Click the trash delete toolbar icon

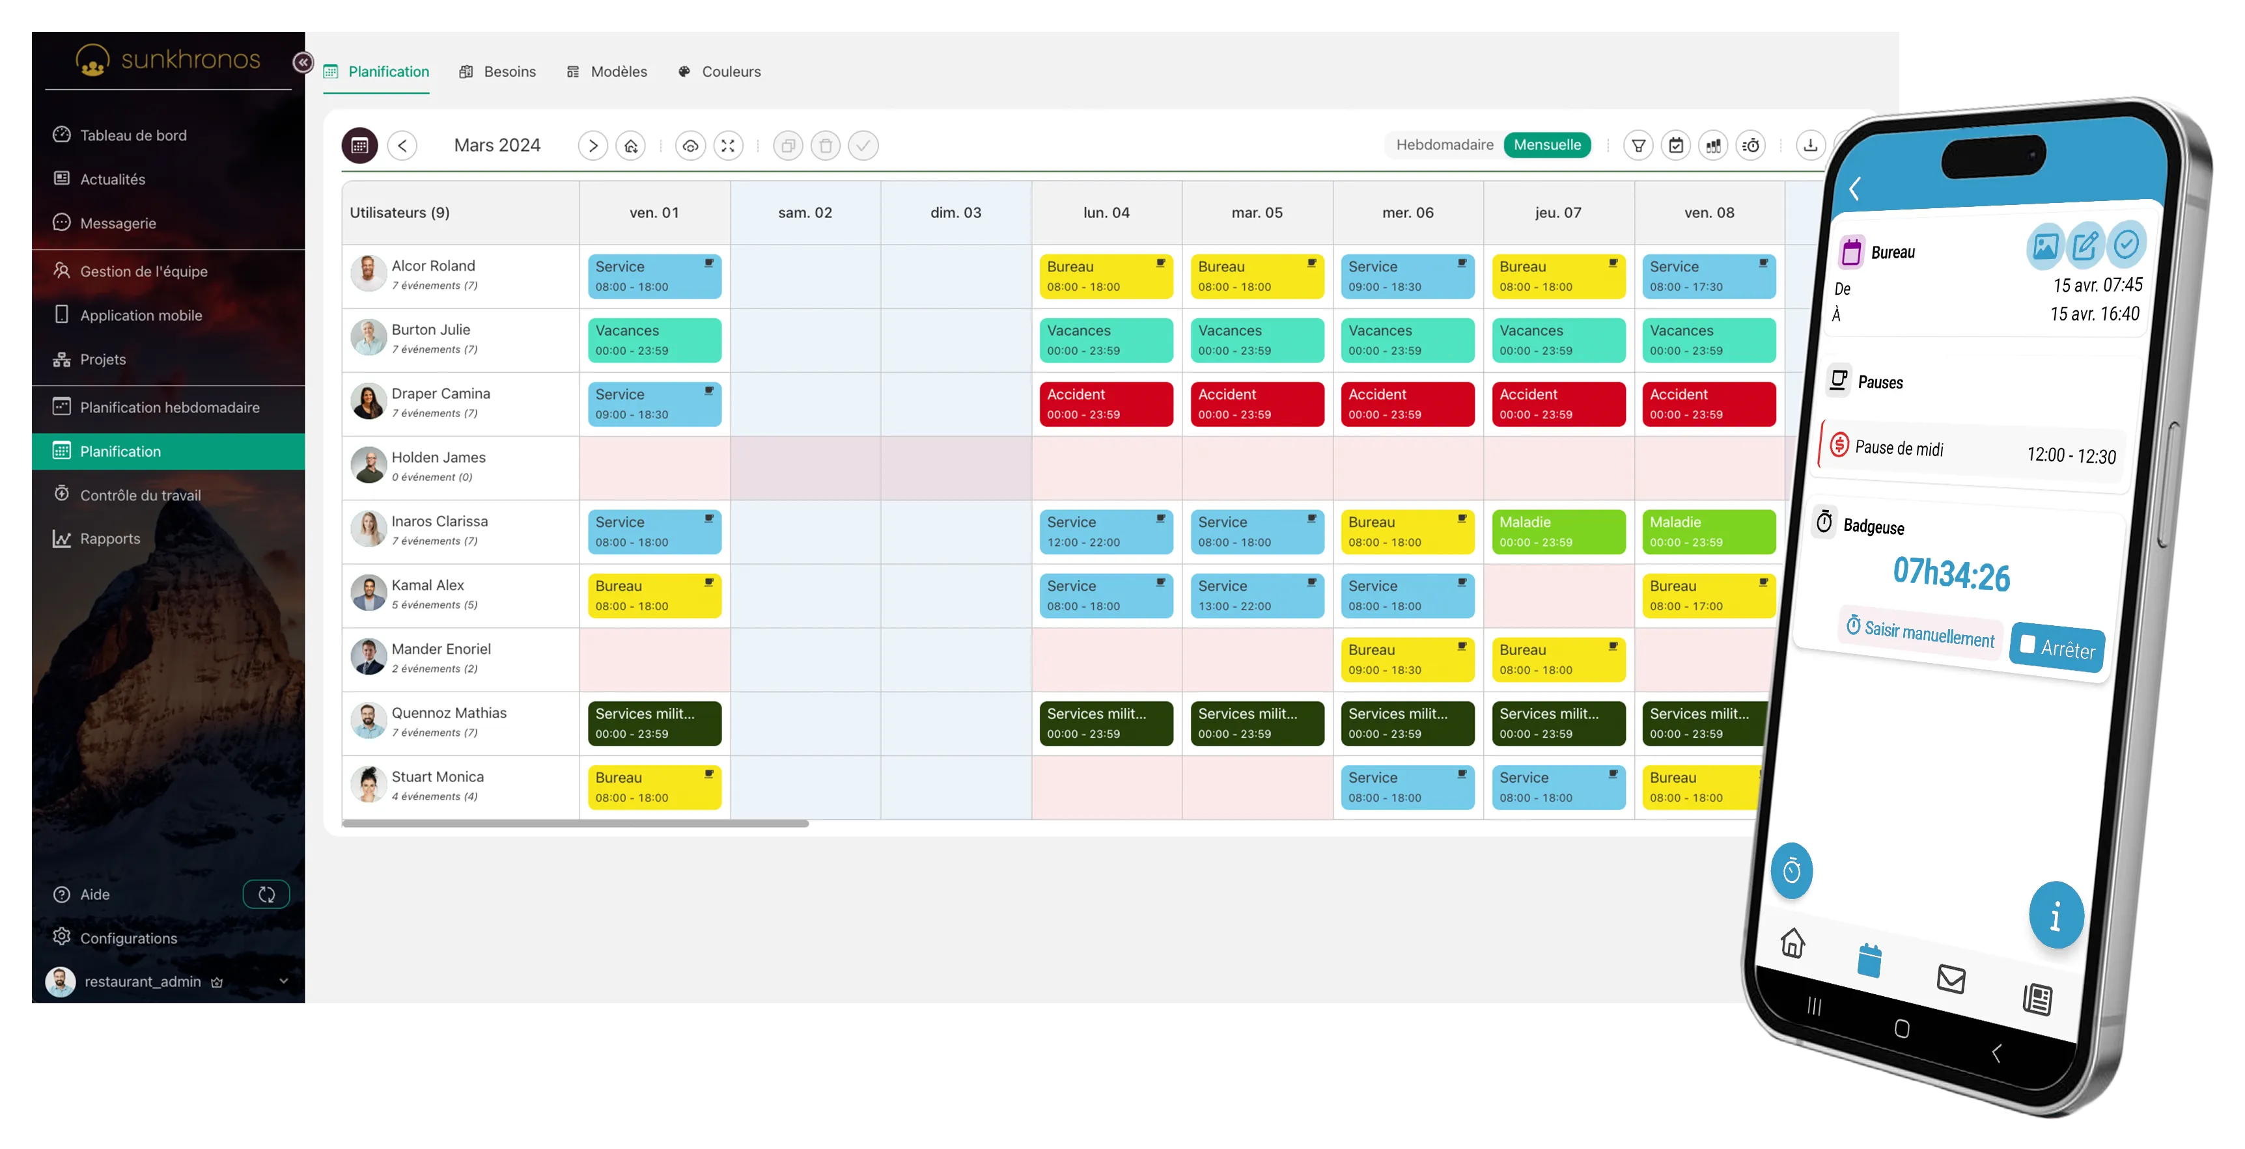(x=826, y=146)
